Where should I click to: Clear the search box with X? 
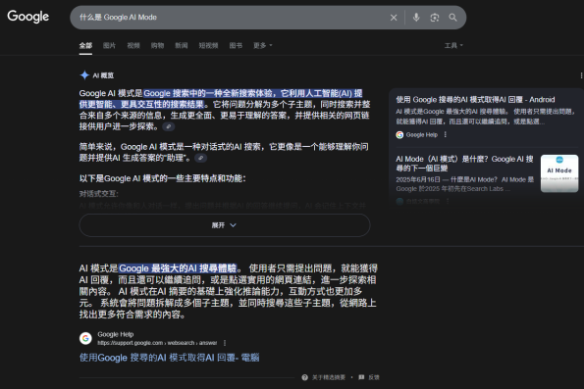pyautogui.click(x=394, y=18)
